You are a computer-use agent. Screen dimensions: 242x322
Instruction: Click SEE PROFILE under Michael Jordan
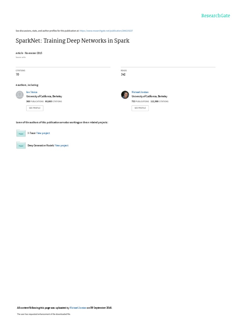[140, 108]
